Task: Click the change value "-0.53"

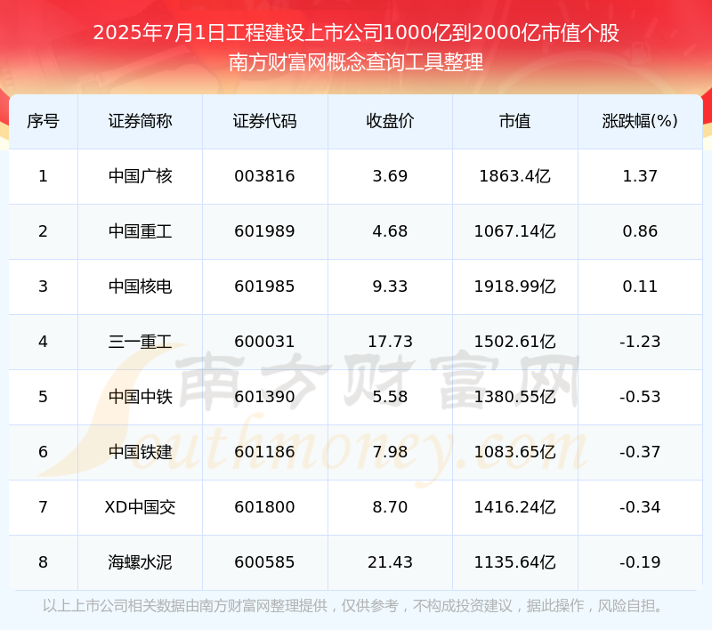Action: [640, 397]
